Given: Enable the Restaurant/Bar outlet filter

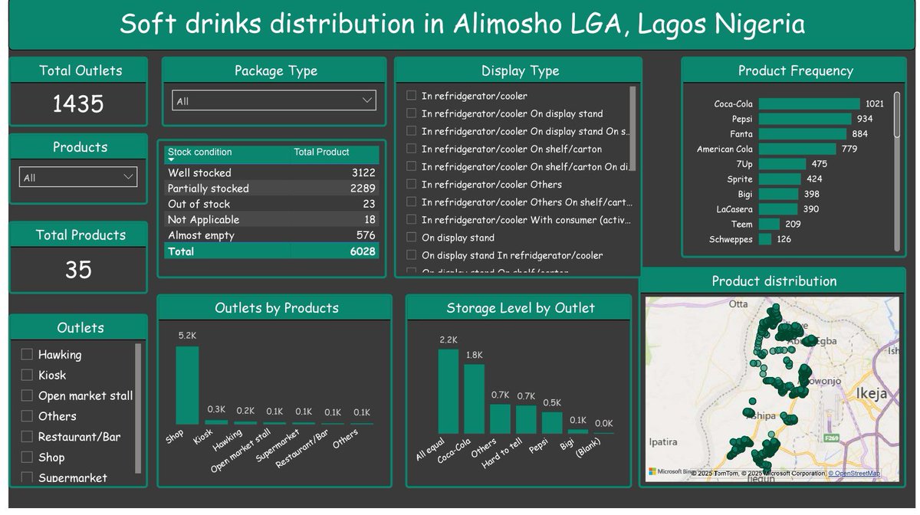Looking at the screenshot, I should (28, 437).
